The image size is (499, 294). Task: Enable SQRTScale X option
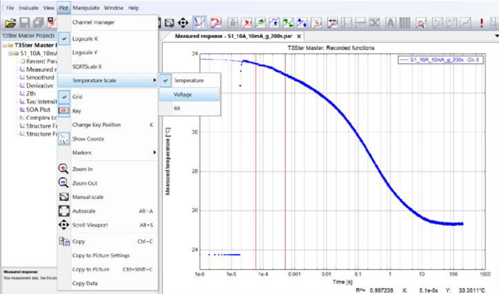[x=108, y=67]
